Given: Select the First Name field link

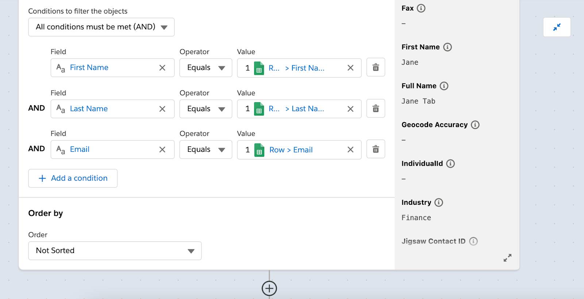Looking at the screenshot, I should click(89, 68).
